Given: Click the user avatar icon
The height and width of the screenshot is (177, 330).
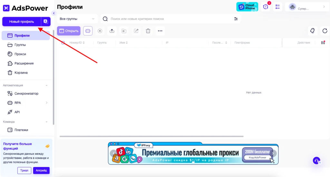Looking at the screenshot, I should tap(292, 7).
